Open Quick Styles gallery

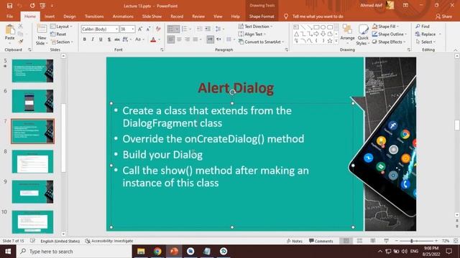point(363,35)
